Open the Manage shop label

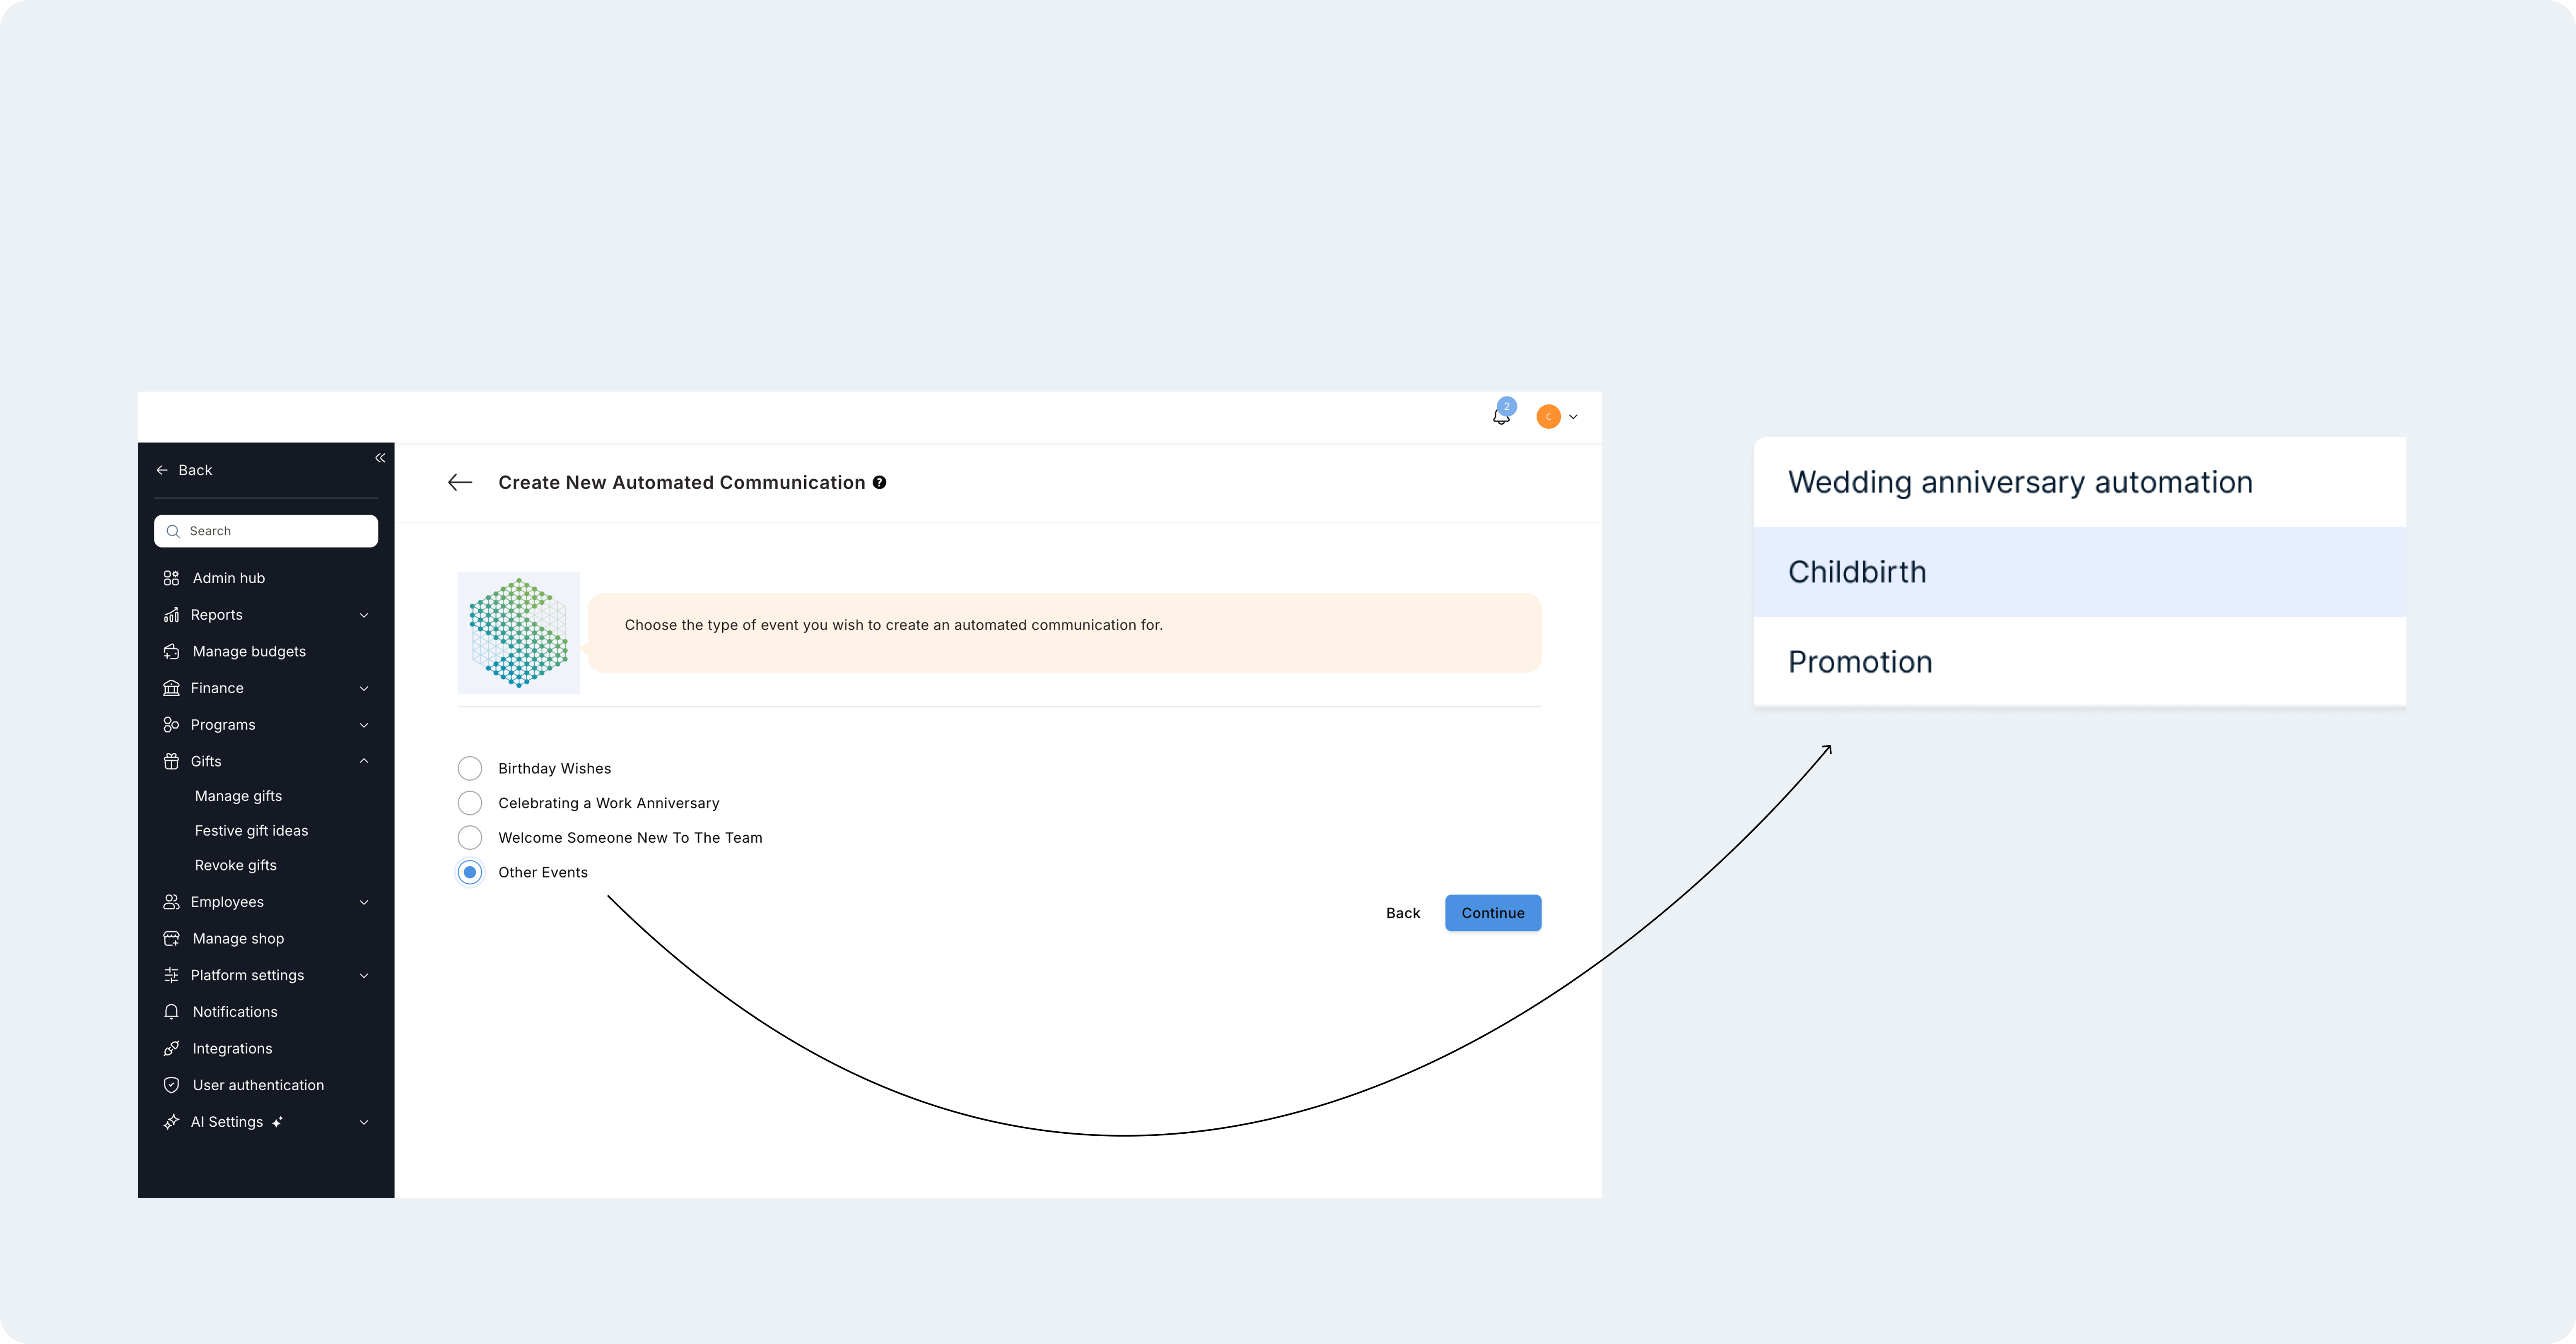click(x=238, y=938)
